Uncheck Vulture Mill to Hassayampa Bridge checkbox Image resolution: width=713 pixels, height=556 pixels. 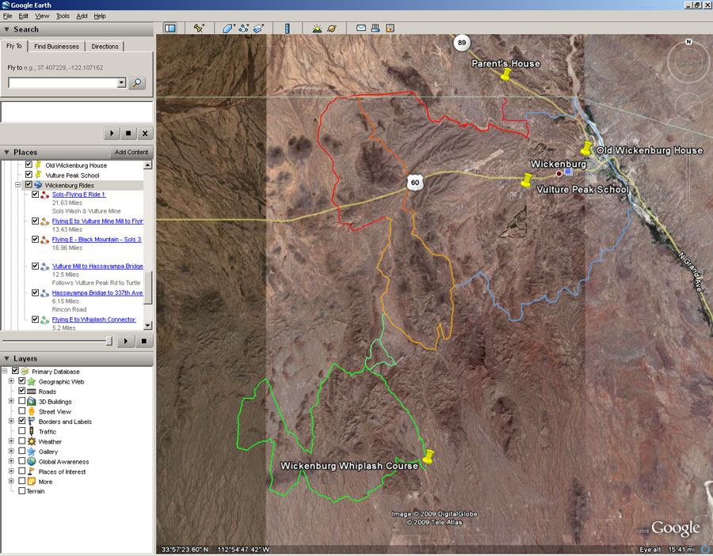(35, 266)
